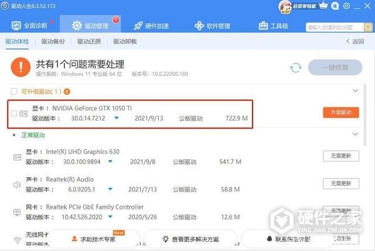
Task: Open the Intel UHD Graphics version dropdown
Action: [110, 162]
